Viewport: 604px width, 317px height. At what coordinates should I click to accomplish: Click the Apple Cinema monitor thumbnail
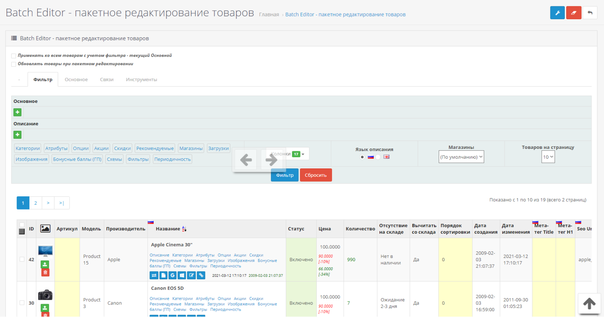(45, 251)
